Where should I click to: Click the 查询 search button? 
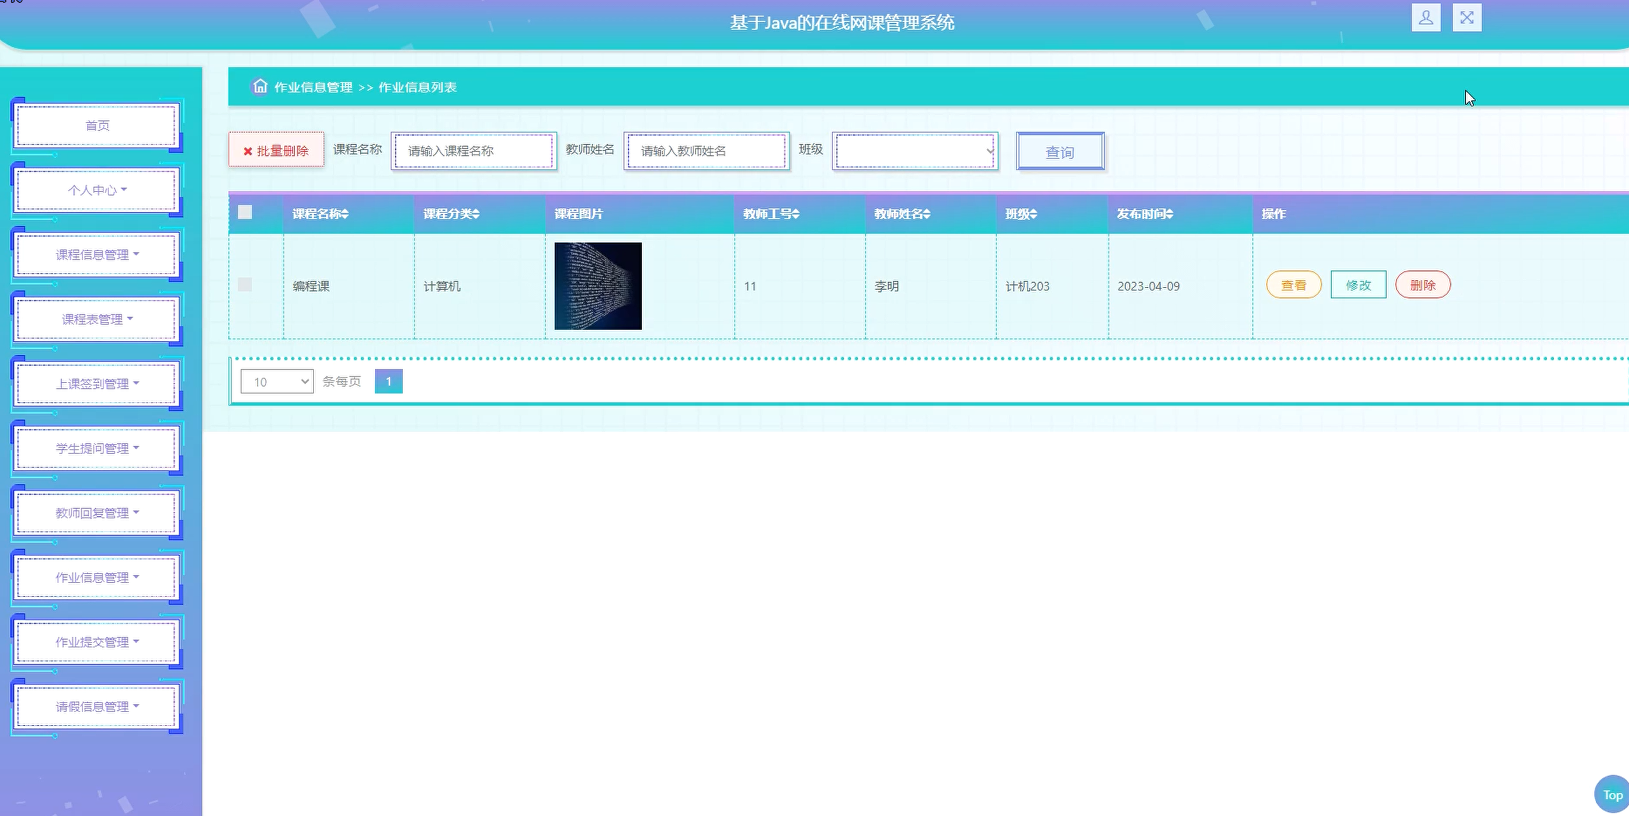[x=1060, y=151]
